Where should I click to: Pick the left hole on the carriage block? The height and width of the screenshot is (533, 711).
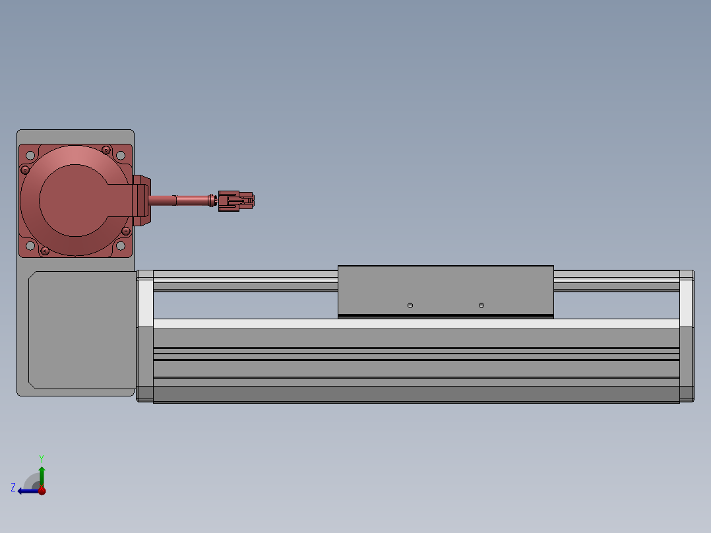point(410,305)
